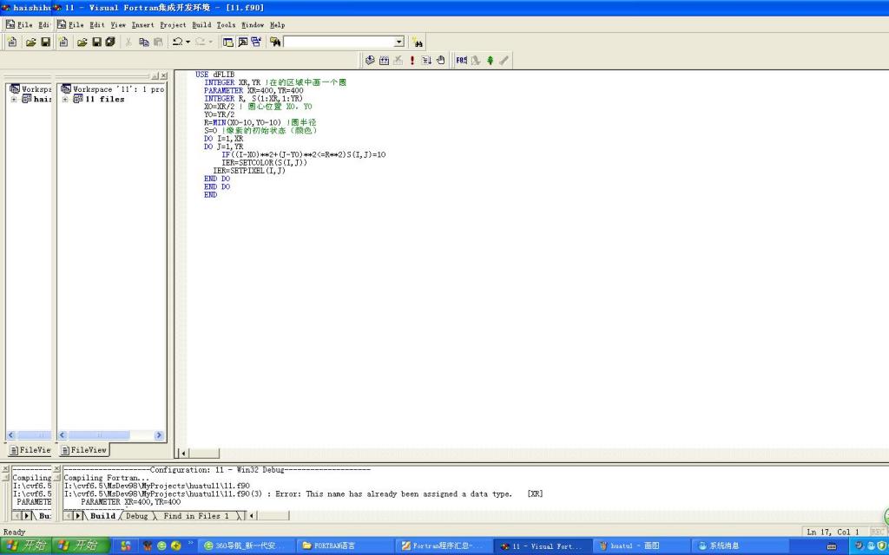889x555 pixels.
Task: Click editor horizontal scrollbar left arrow
Action: [182, 453]
